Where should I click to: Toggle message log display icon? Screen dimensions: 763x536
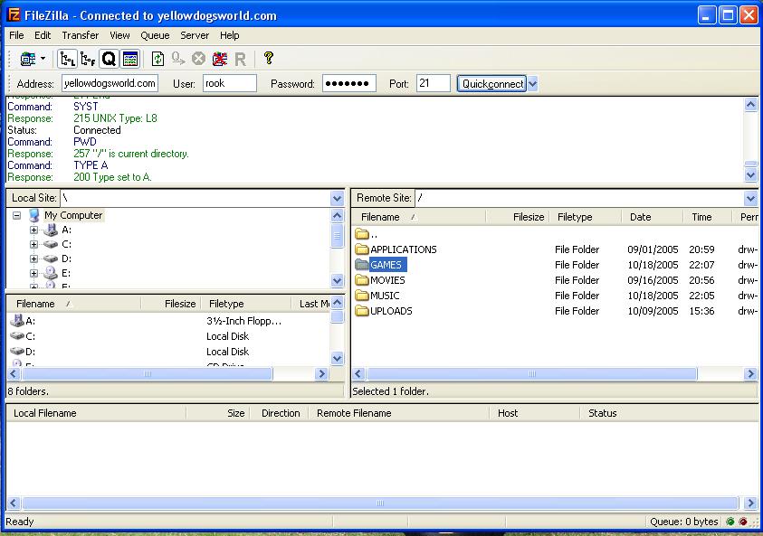(130, 60)
